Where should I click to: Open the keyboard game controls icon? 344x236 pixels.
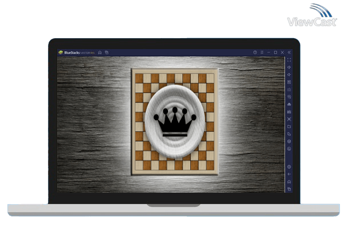click(289, 89)
